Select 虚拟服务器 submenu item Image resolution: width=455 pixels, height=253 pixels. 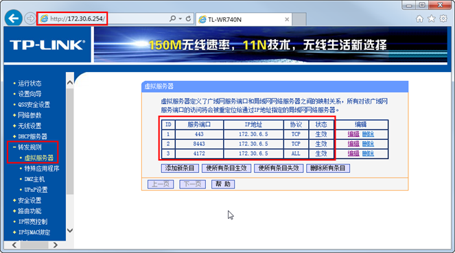point(39,158)
